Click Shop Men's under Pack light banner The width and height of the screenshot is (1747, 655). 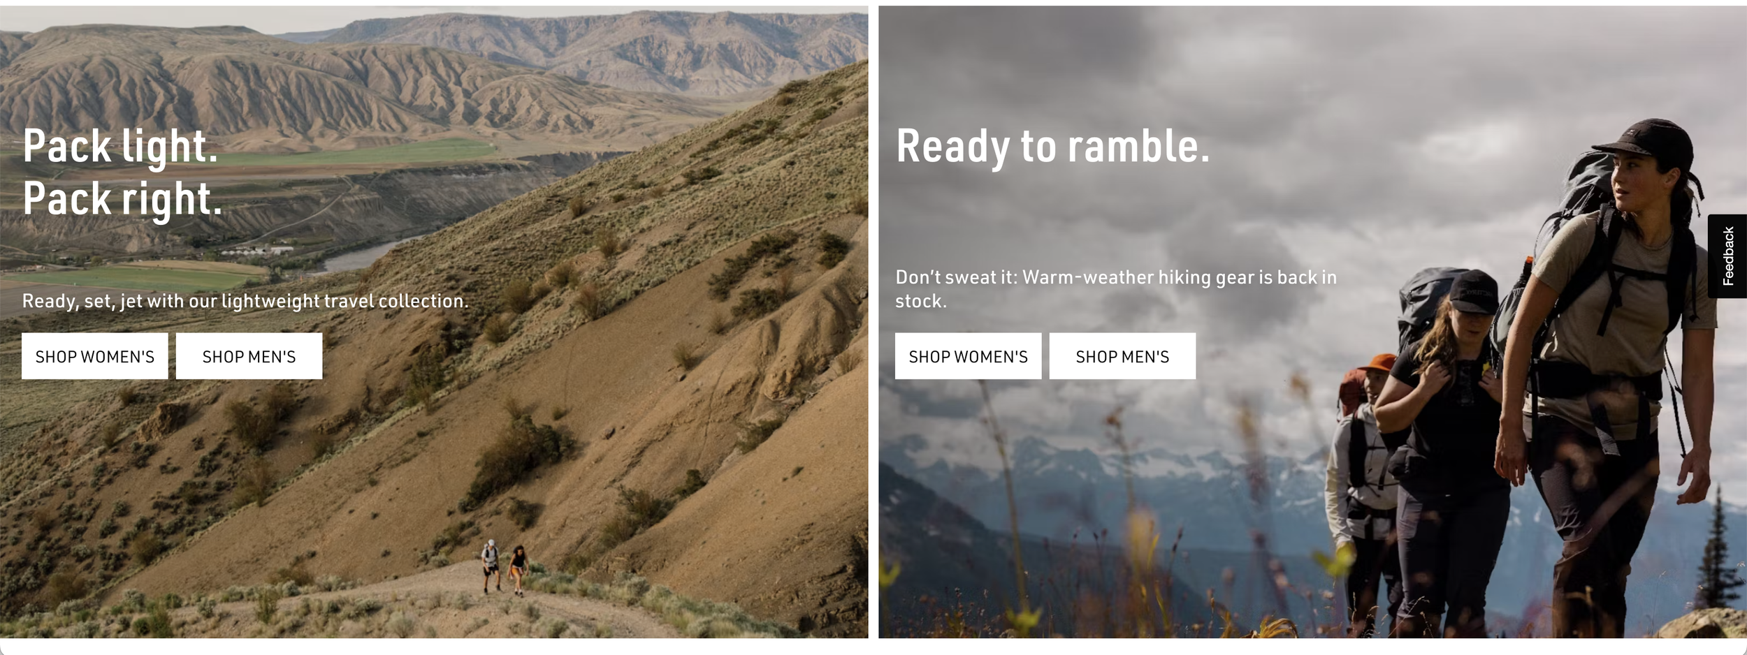point(249,356)
